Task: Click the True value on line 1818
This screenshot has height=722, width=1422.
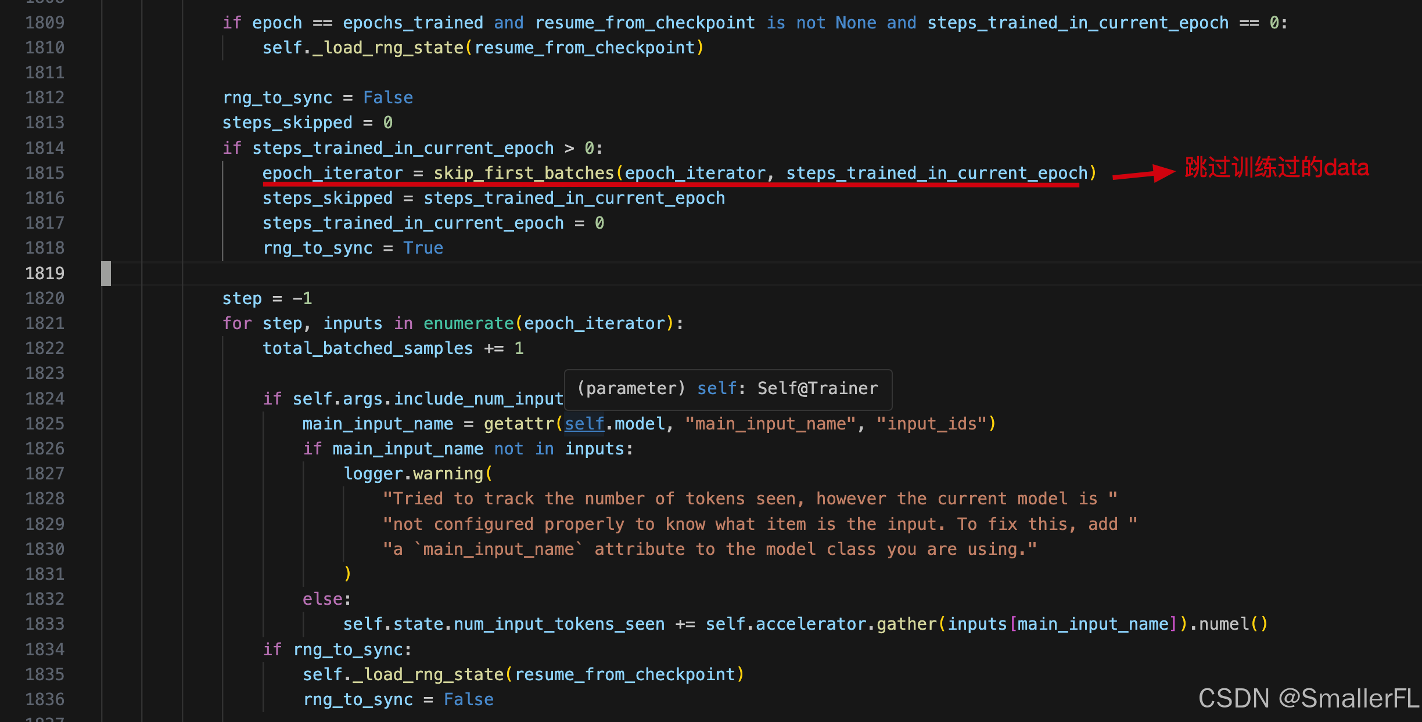Action: pyautogui.click(x=423, y=248)
